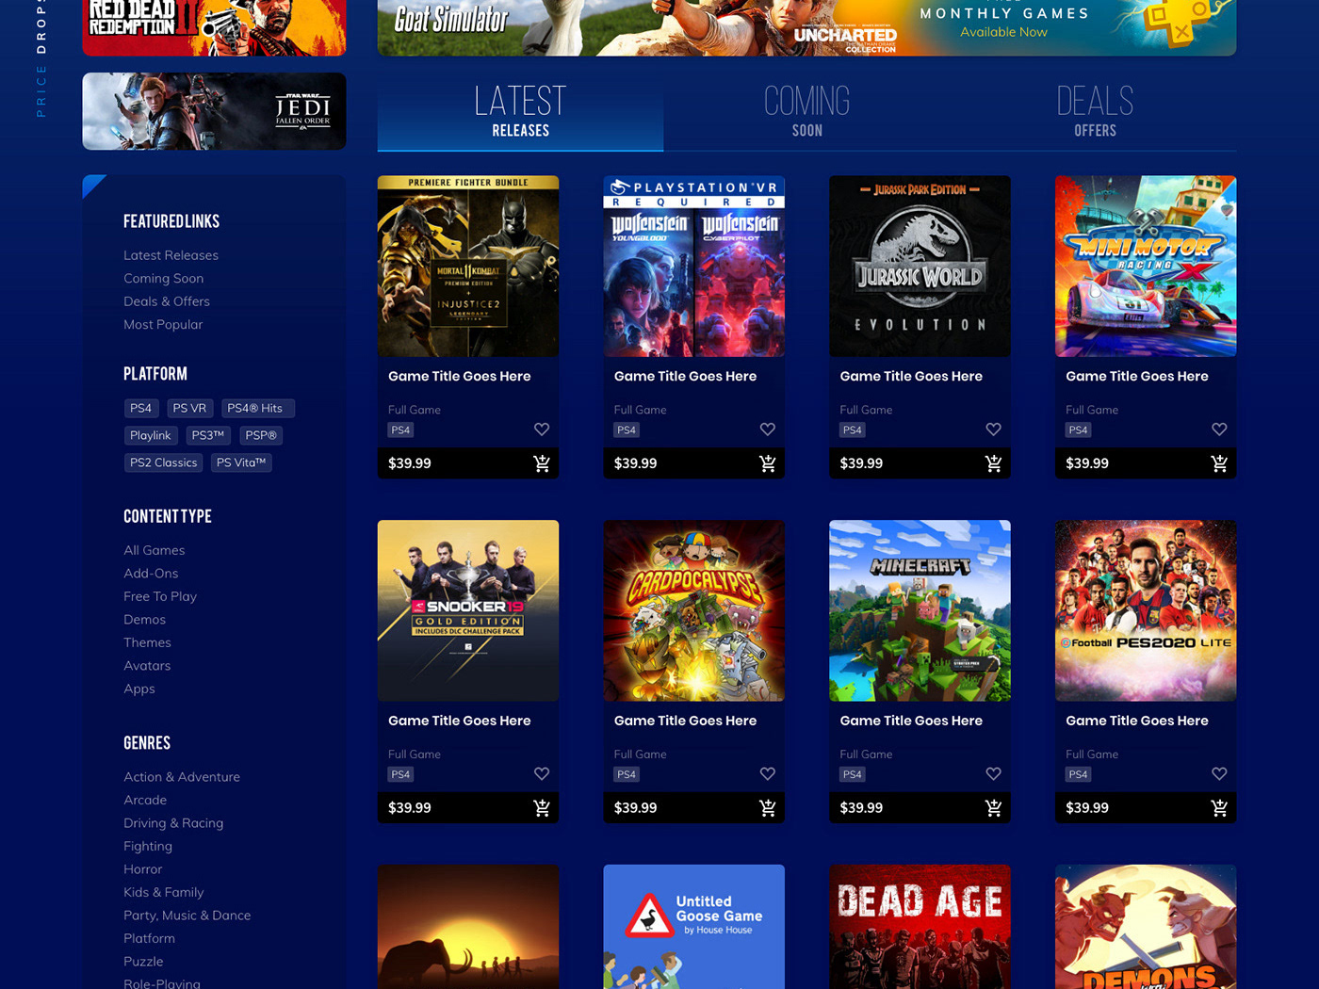
Task: Open the Price Drops vertical label
Action: coord(41,58)
